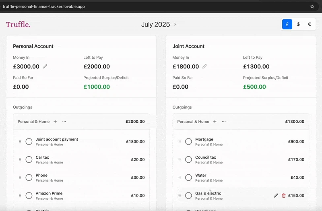Mark Mortgage as paid
The height and width of the screenshot is (211, 322).
click(188, 142)
